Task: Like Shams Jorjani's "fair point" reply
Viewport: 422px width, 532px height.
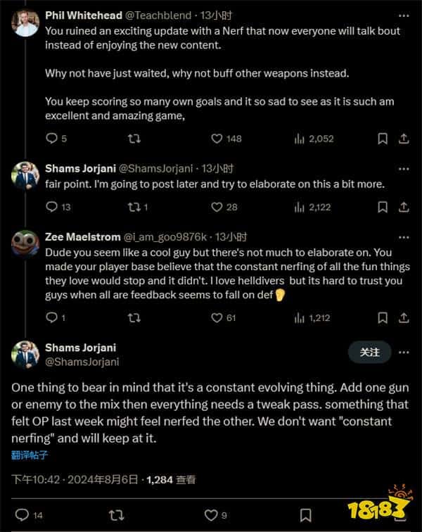Action: tap(217, 207)
